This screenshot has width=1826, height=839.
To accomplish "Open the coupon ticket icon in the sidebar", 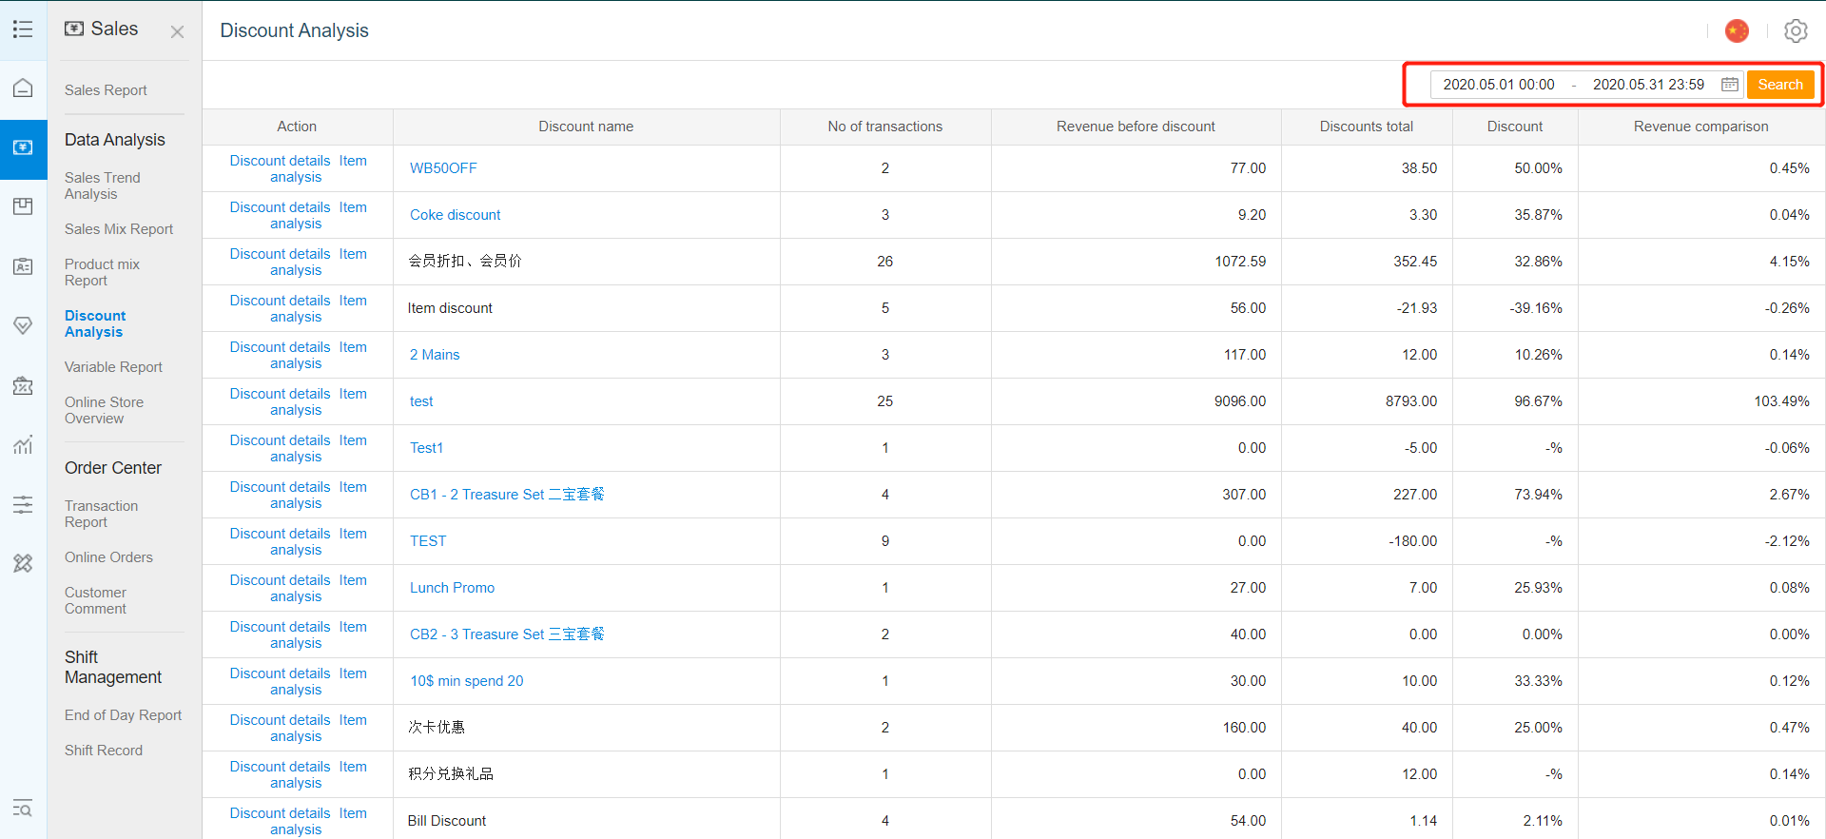I will click(x=23, y=385).
